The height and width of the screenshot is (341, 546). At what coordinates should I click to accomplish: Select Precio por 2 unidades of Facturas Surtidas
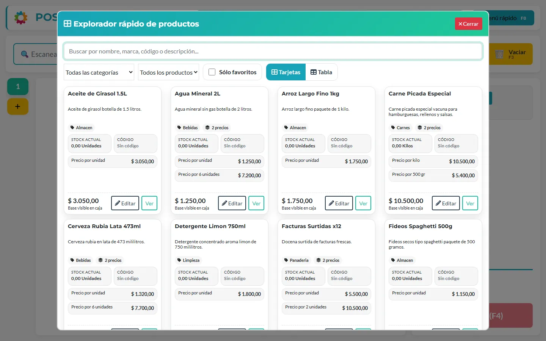pyautogui.click(x=326, y=308)
